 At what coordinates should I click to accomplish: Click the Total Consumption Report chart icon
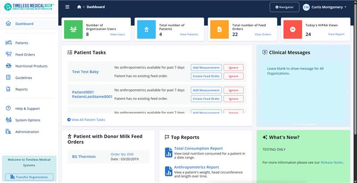(169, 152)
